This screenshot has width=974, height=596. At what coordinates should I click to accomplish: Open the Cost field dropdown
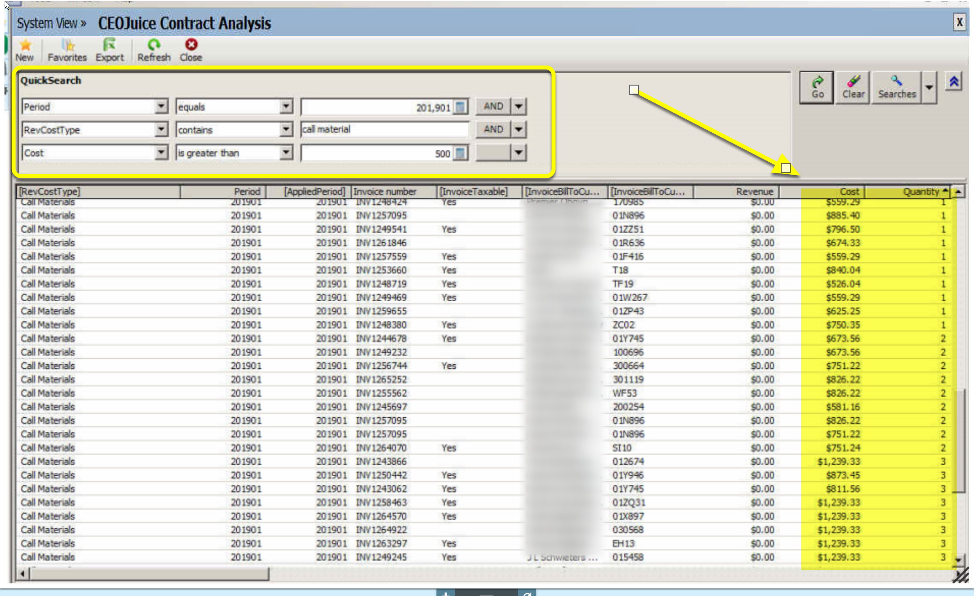coord(161,153)
